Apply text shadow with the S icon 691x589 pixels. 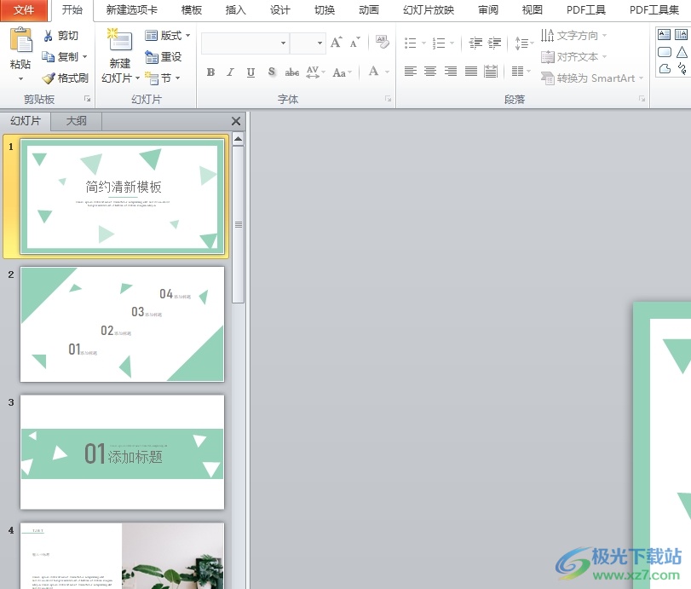(272, 72)
